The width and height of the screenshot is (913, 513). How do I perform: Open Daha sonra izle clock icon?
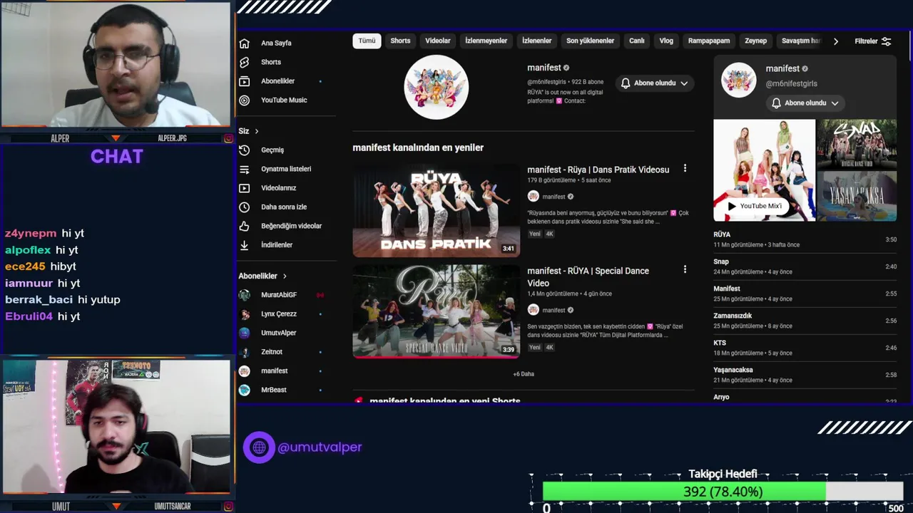[x=244, y=207]
